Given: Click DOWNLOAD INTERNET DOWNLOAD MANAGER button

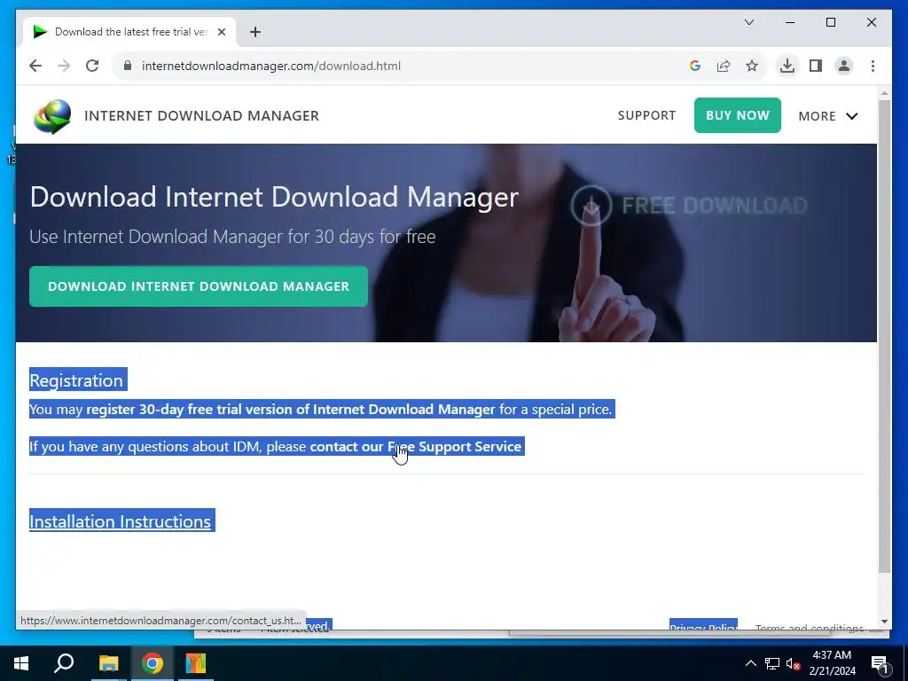Looking at the screenshot, I should click(199, 286).
